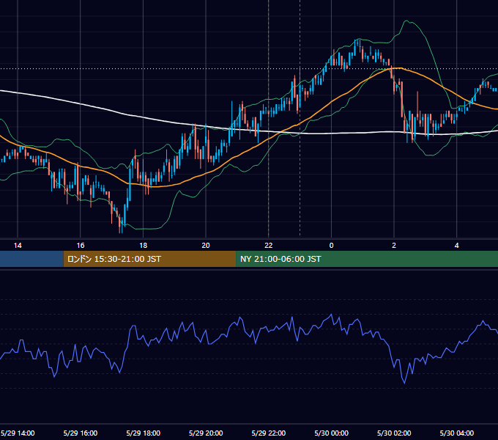Click the date label 5/29 18:00
The height and width of the screenshot is (440, 498).
pos(144,433)
